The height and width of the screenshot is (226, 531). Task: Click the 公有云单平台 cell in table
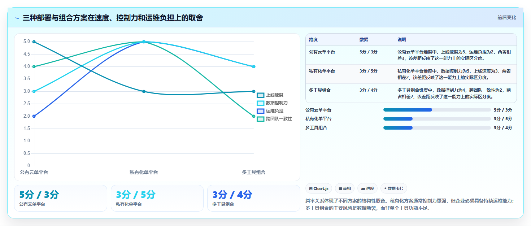click(322, 52)
